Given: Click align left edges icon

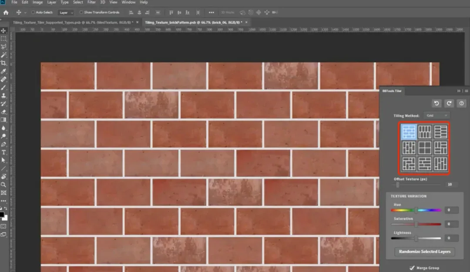Looking at the screenshot, I should pyautogui.click(x=131, y=12).
